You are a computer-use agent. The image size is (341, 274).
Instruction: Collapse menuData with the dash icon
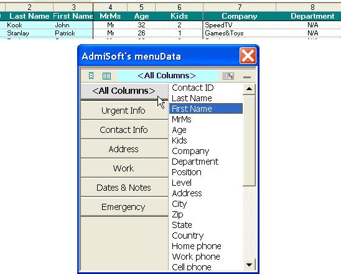coord(247,77)
